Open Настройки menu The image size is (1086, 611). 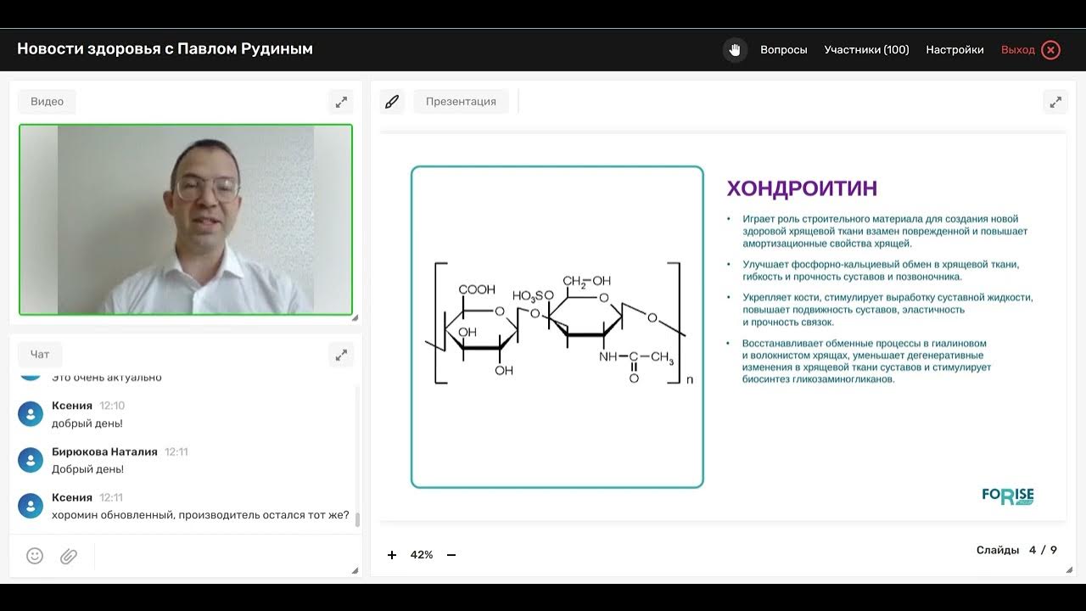click(954, 50)
